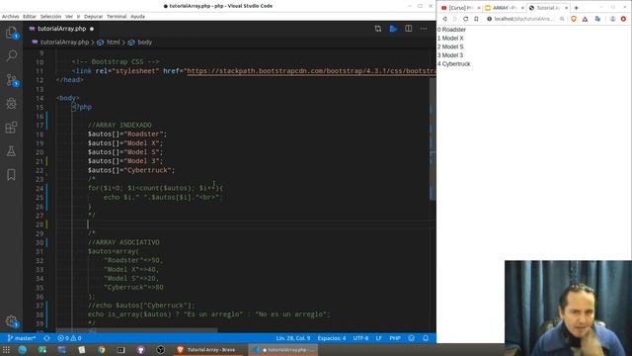Click the translate extension icon in Brave

click(x=597, y=19)
